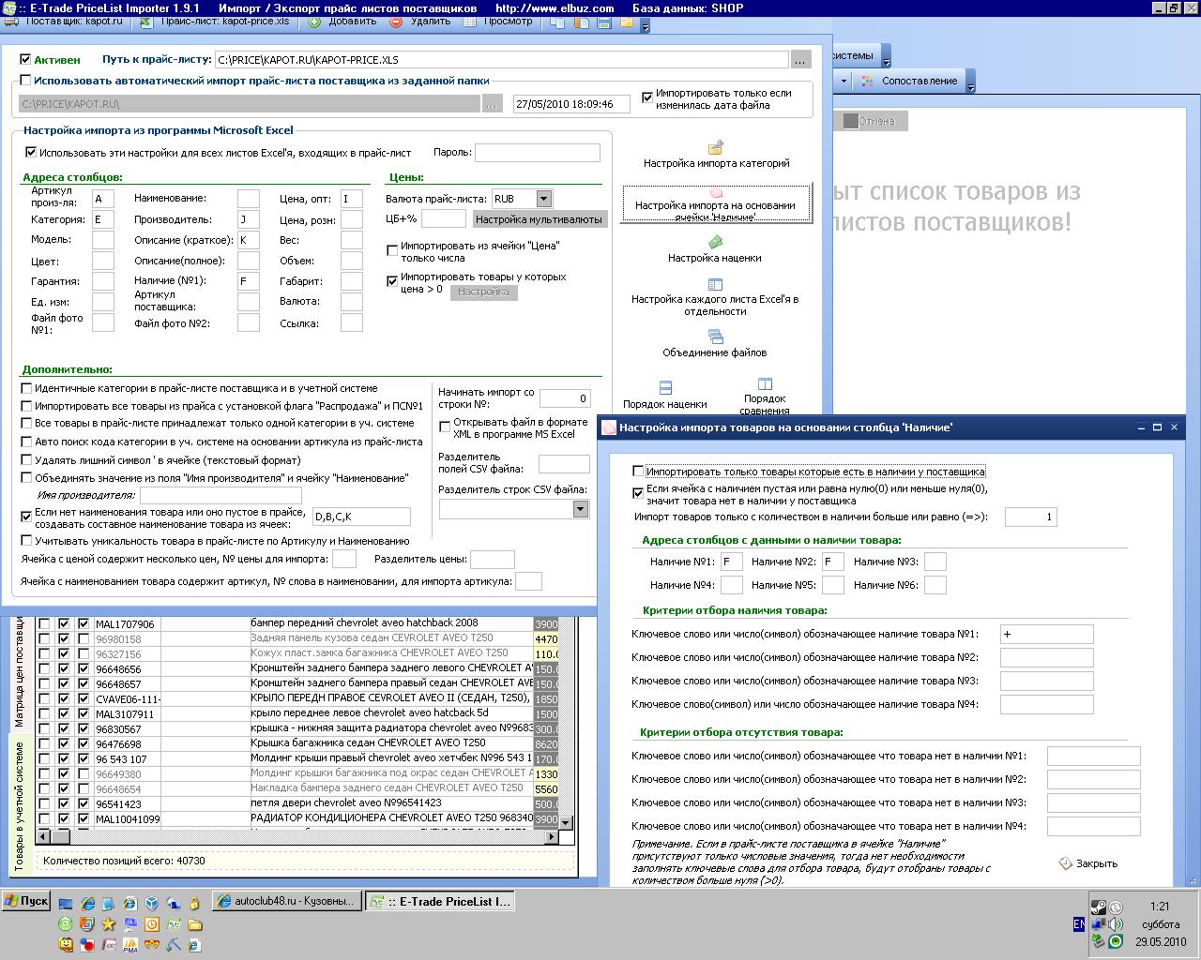Click Настройка мультивалюты button
Screen dimensions: 1201x960
[x=540, y=218]
